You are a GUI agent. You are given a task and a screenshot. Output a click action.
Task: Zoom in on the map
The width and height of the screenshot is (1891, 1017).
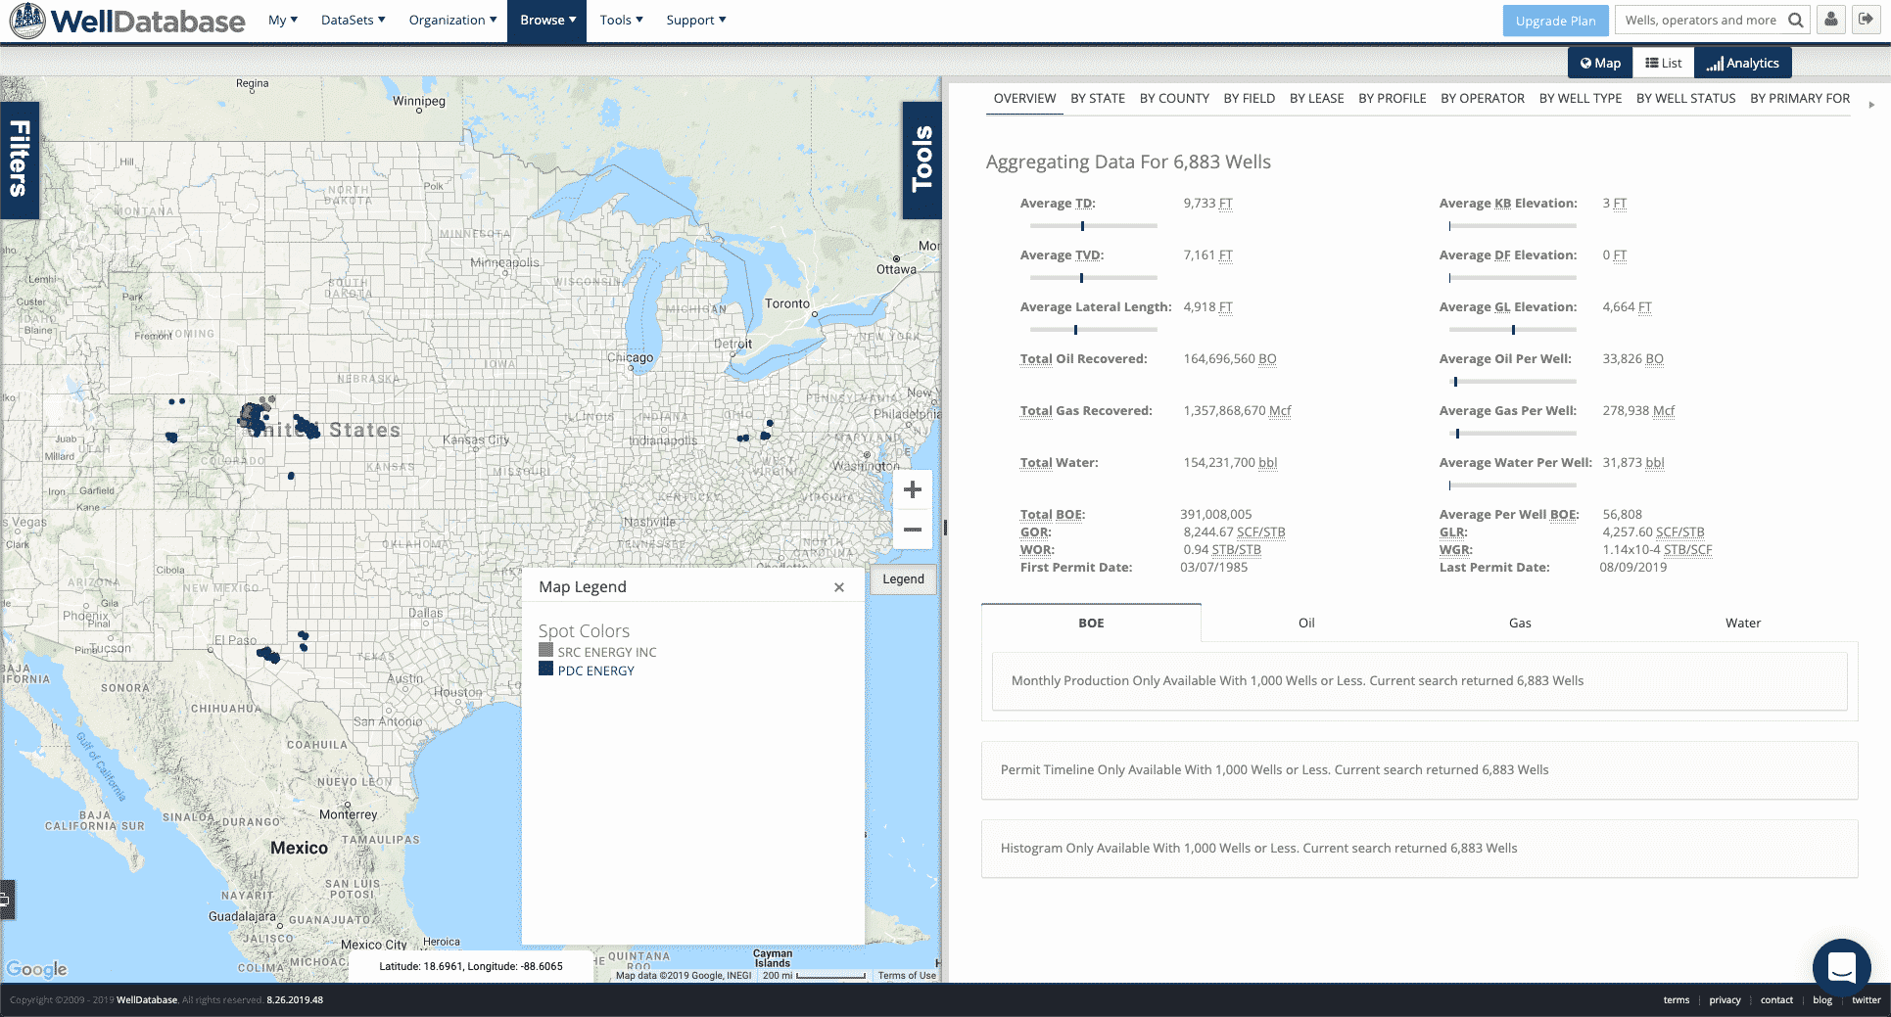click(912, 489)
